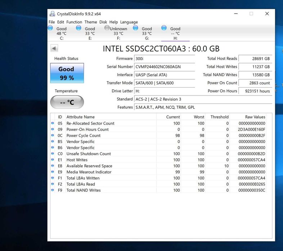Select the Power Cycle Count row text
The height and width of the screenshot is (251, 283).
pyautogui.click(x=84, y=136)
